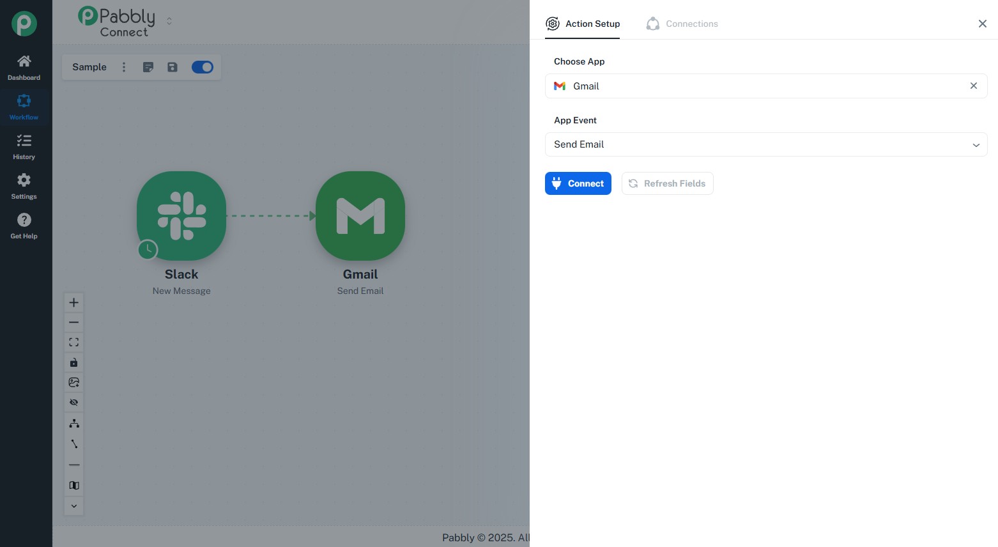Image resolution: width=998 pixels, height=547 pixels.
Task: Select the tree layout icon on canvas toolbar
Action: 73,423
